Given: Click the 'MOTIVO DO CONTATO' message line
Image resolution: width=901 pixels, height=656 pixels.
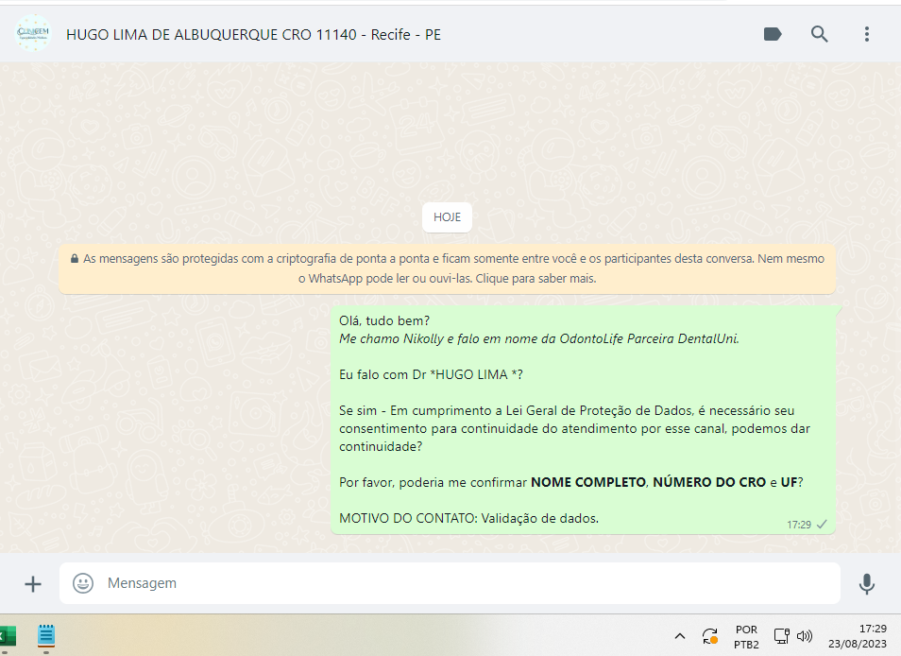Looking at the screenshot, I should coord(468,518).
